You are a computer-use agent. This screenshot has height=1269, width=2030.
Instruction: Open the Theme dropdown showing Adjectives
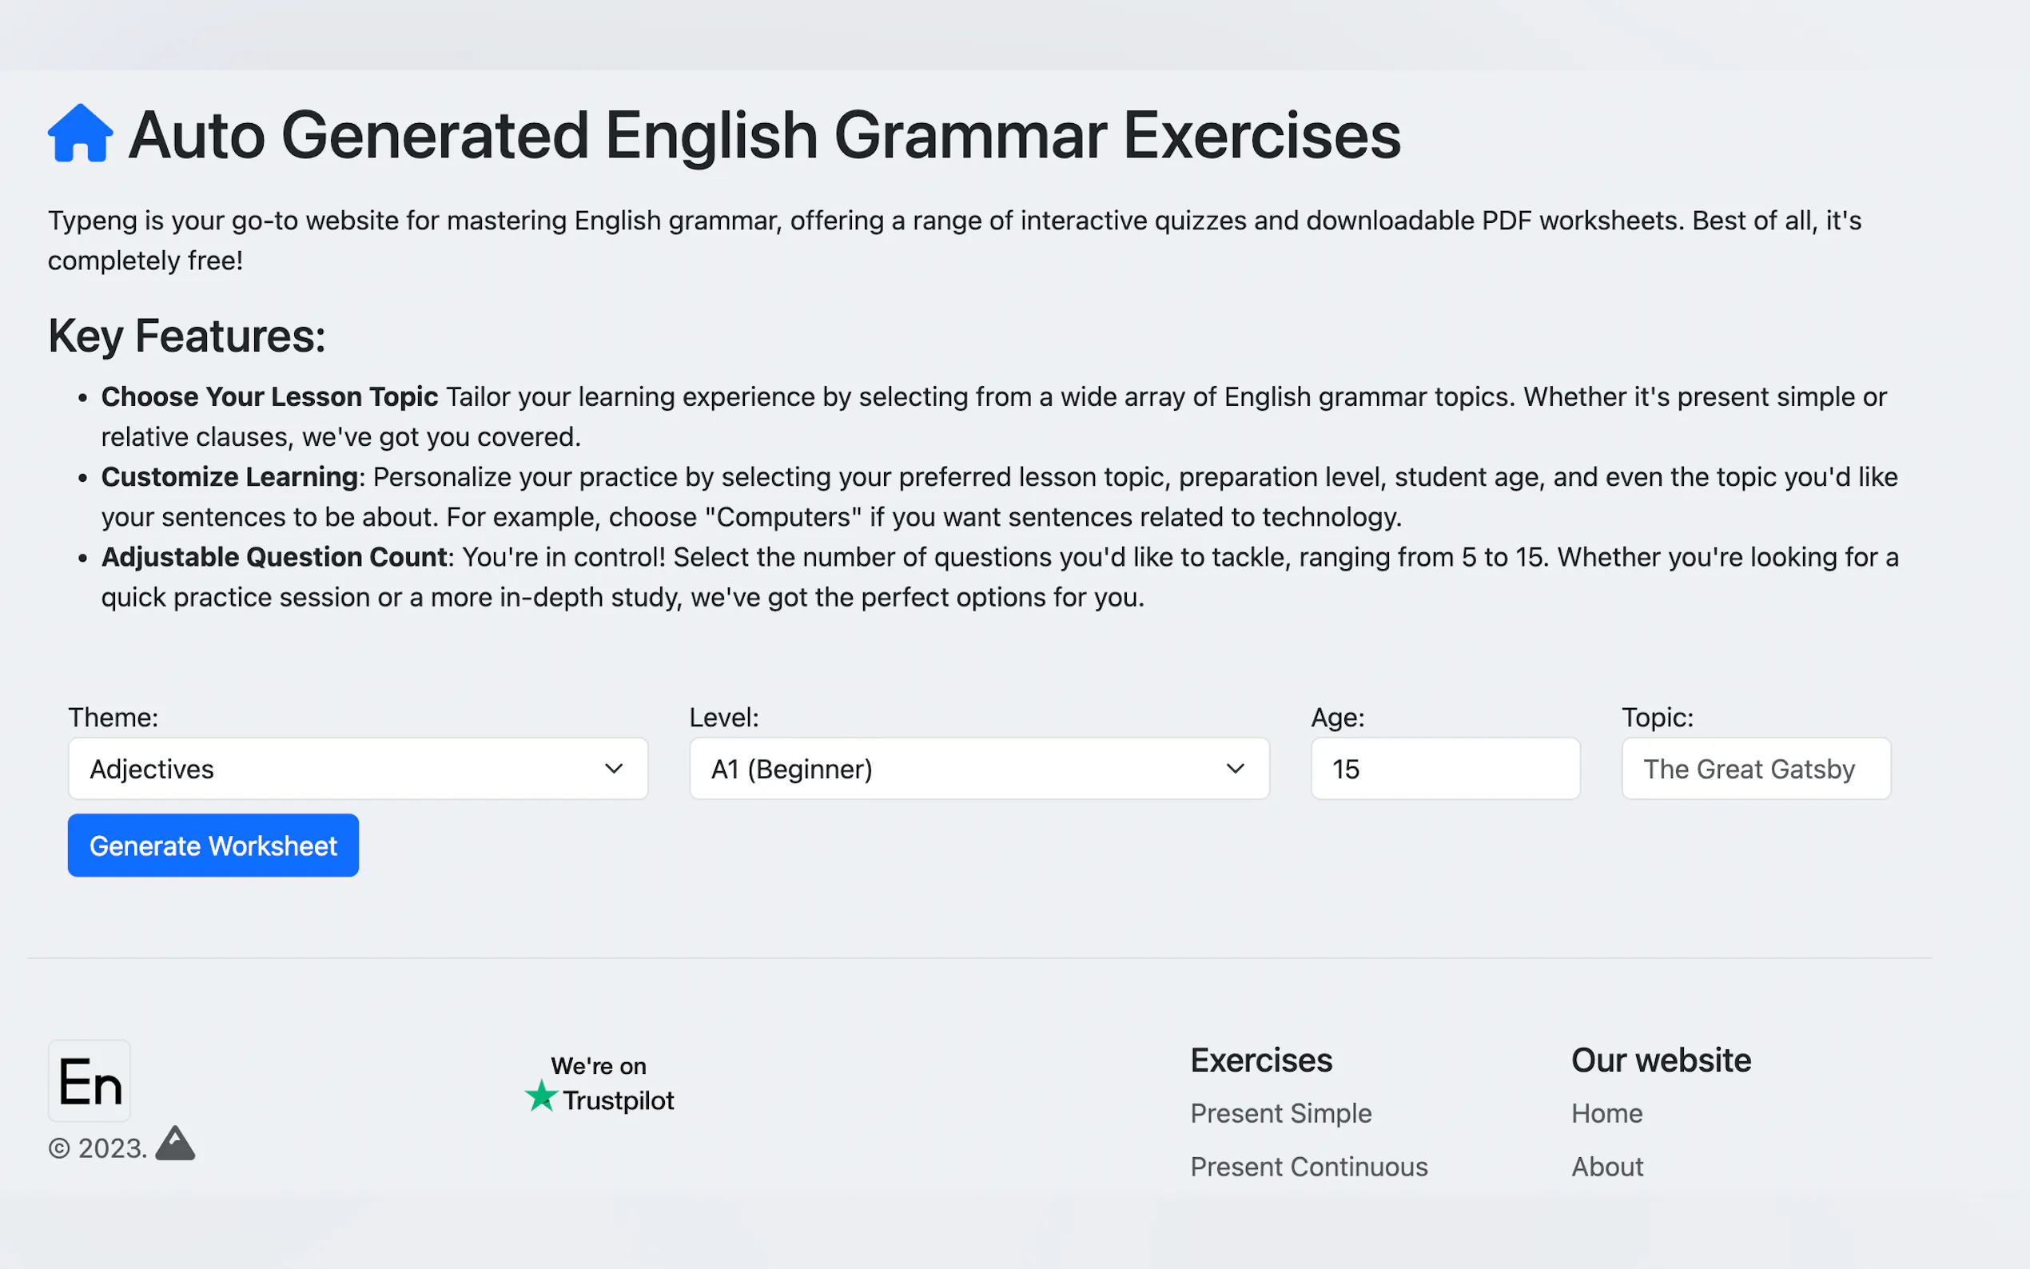click(336, 769)
